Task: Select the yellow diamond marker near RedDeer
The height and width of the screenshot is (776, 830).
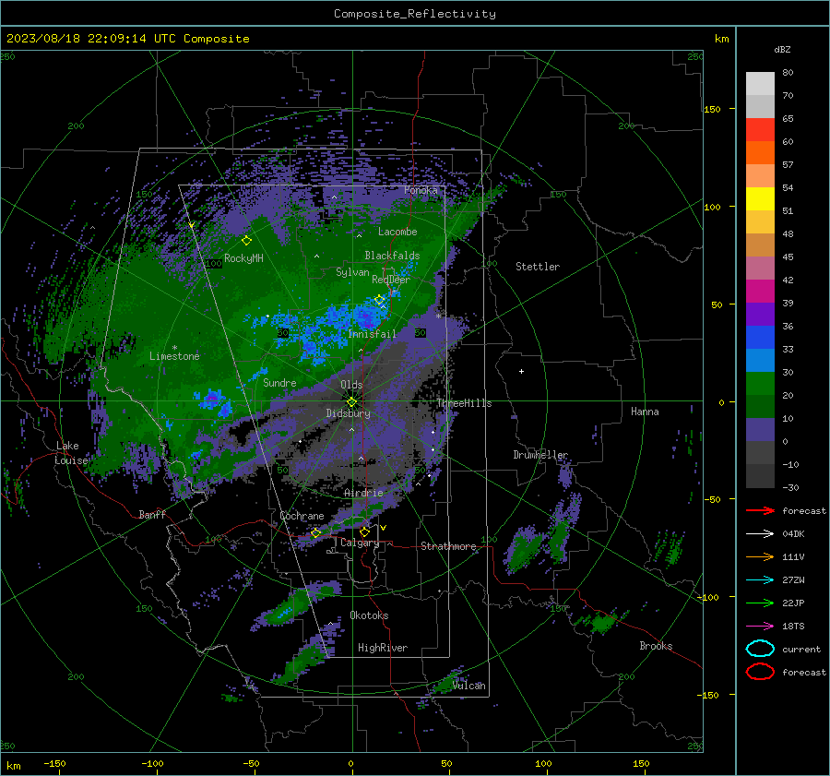Action: tap(379, 300)
